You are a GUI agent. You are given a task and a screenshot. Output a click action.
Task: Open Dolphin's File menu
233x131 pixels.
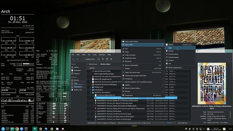[73, 55]
